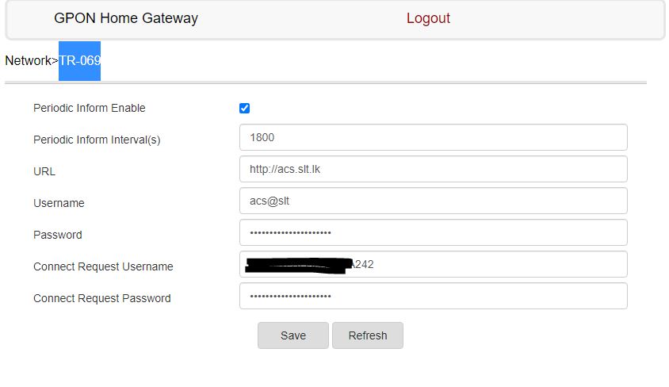Focus the Connect Request Username field
Screen dimensions: 669x387
tap(433, 265)
